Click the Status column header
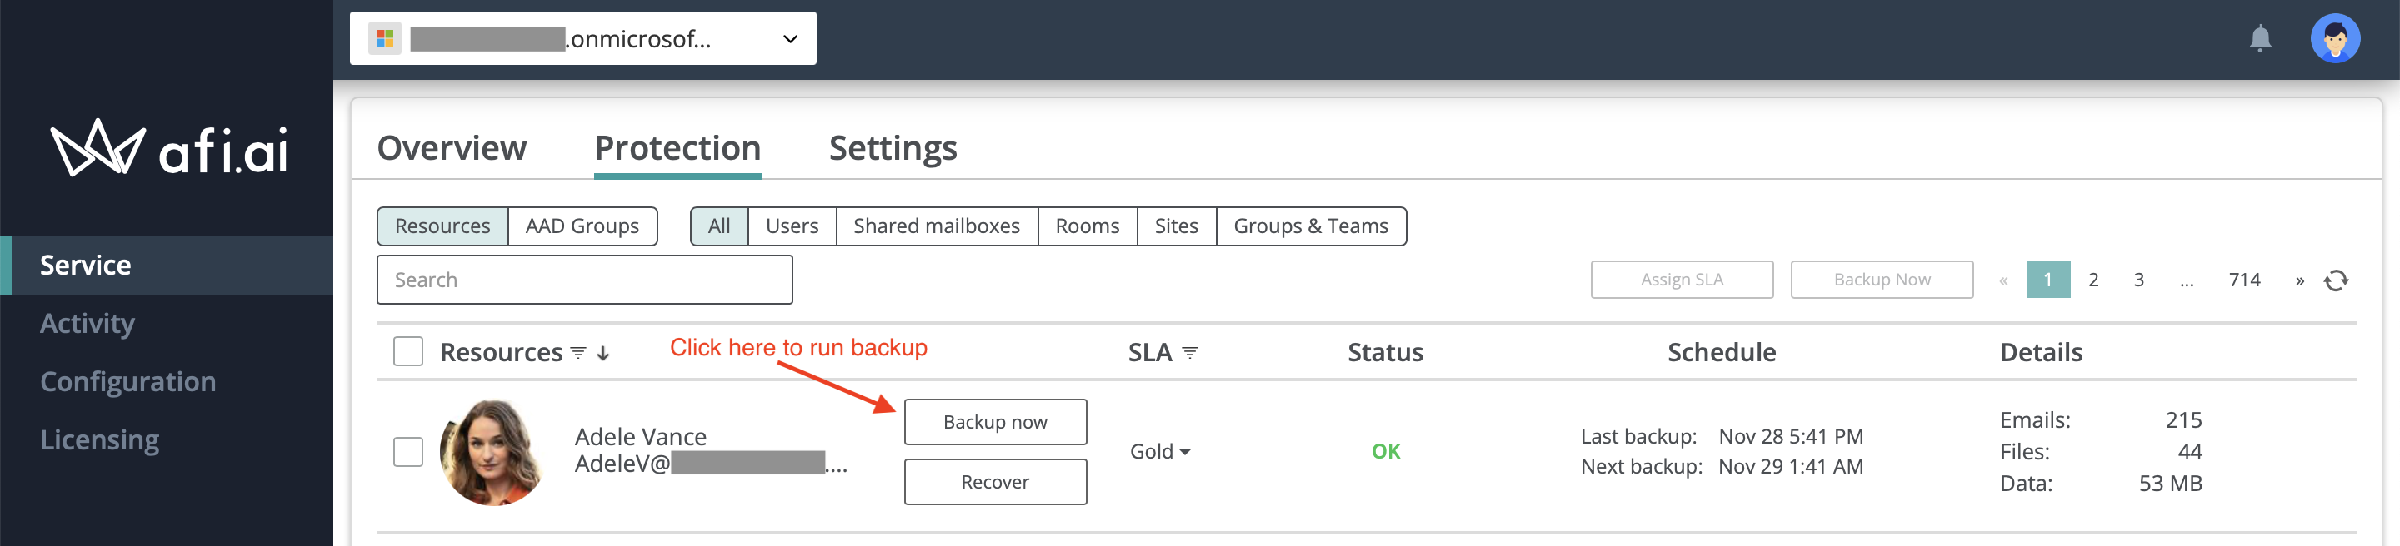Viewport: 2400px width, 546px height. click(x=1385, y=353)
